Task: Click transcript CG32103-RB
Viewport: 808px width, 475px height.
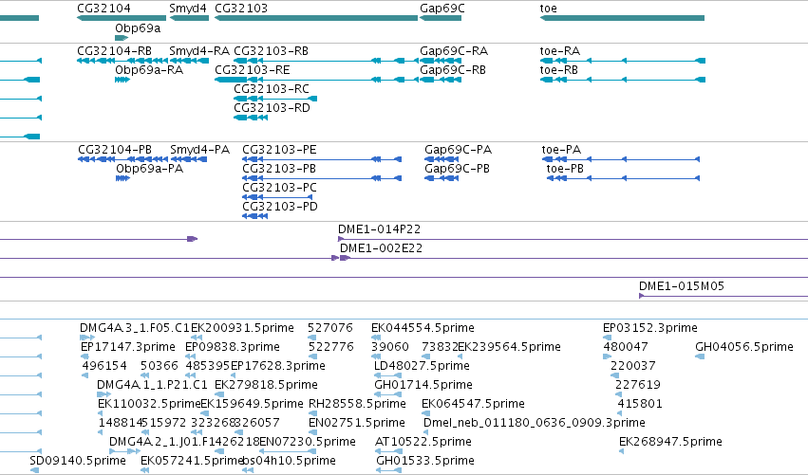Action: pyautogui.click(x=271, y=51)
